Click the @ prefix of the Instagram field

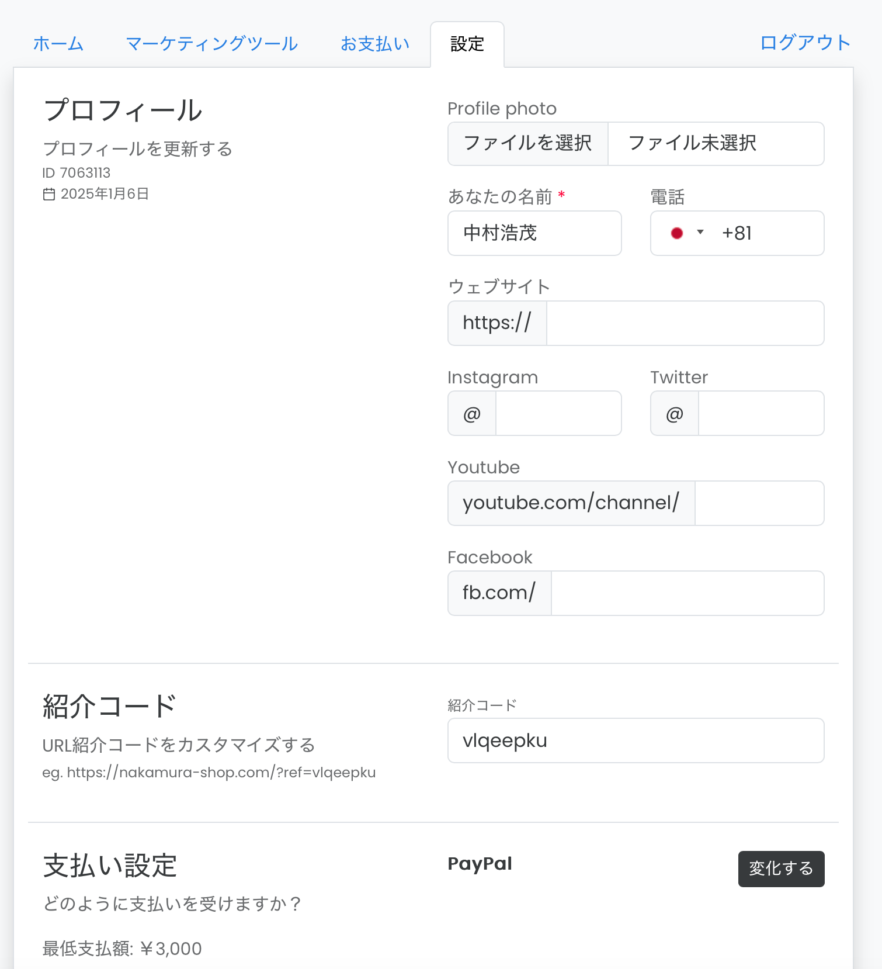(472, 414)
